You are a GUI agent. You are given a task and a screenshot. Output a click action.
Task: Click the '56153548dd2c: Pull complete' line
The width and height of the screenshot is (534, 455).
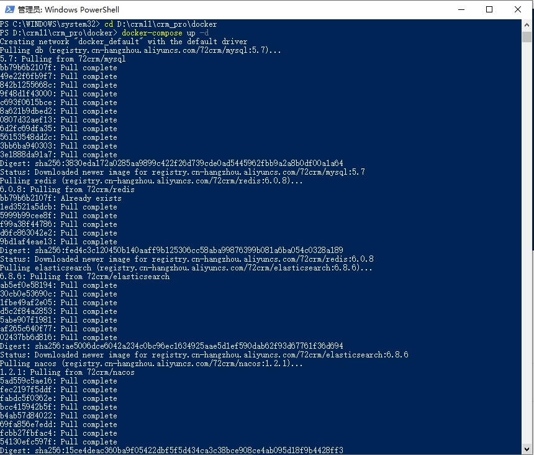click(58, 137)
